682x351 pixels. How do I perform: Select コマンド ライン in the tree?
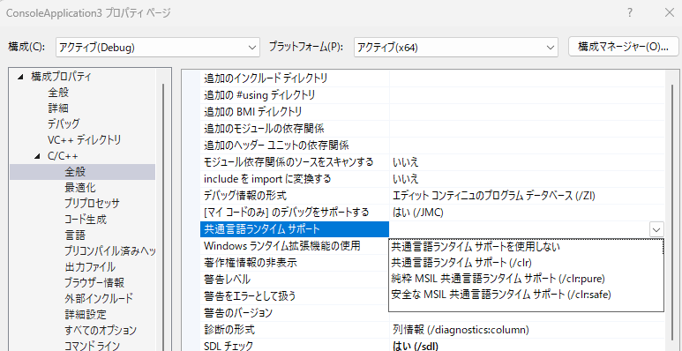92,346
